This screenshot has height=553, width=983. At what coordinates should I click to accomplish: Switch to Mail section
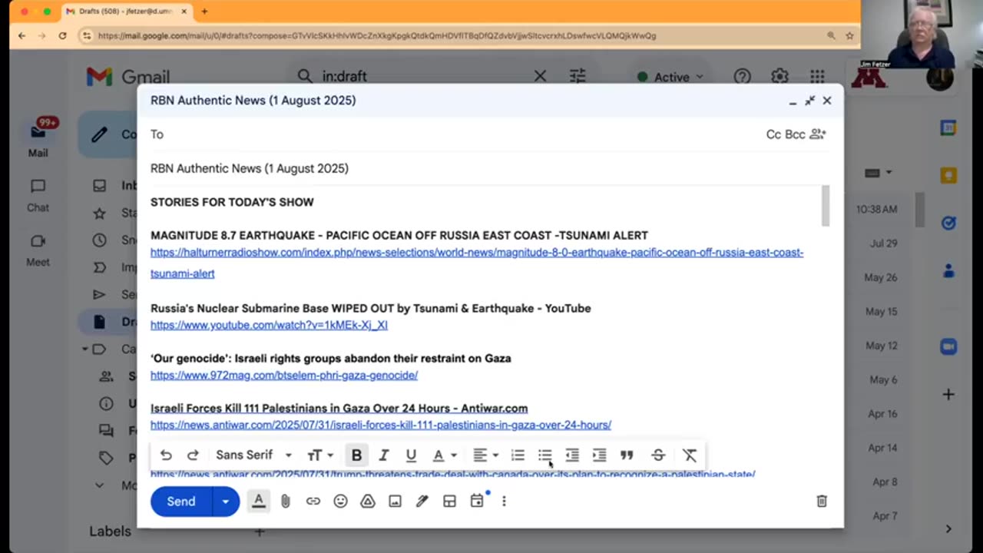38,140
